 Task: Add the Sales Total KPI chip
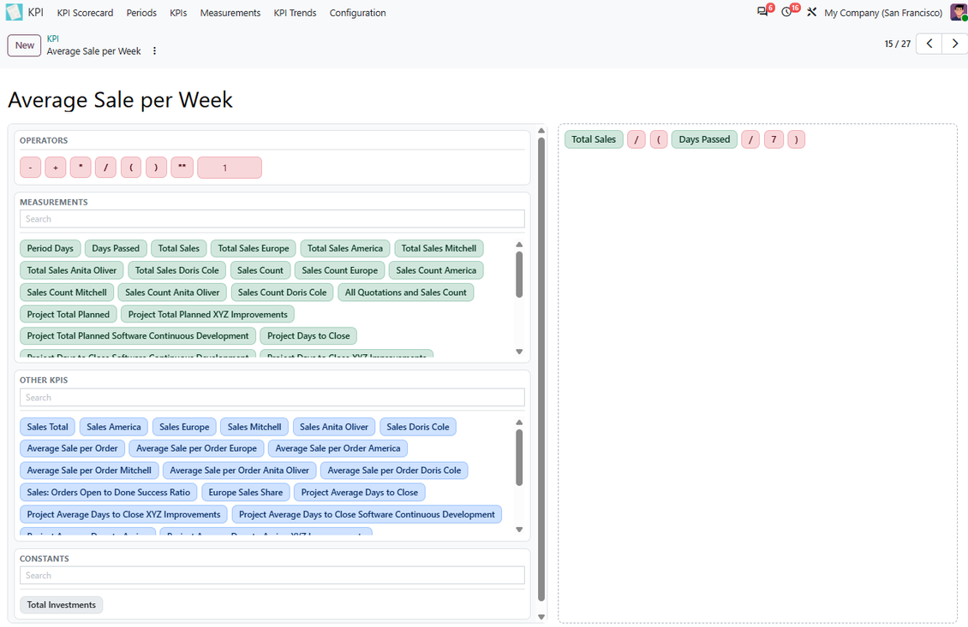pos(47,427)
